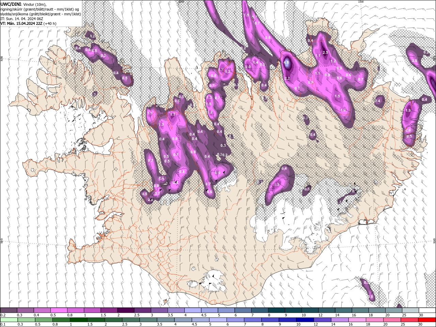
Task: Pick the light grey 25 swatch, top legend row
Action: (x=411, y=310)
